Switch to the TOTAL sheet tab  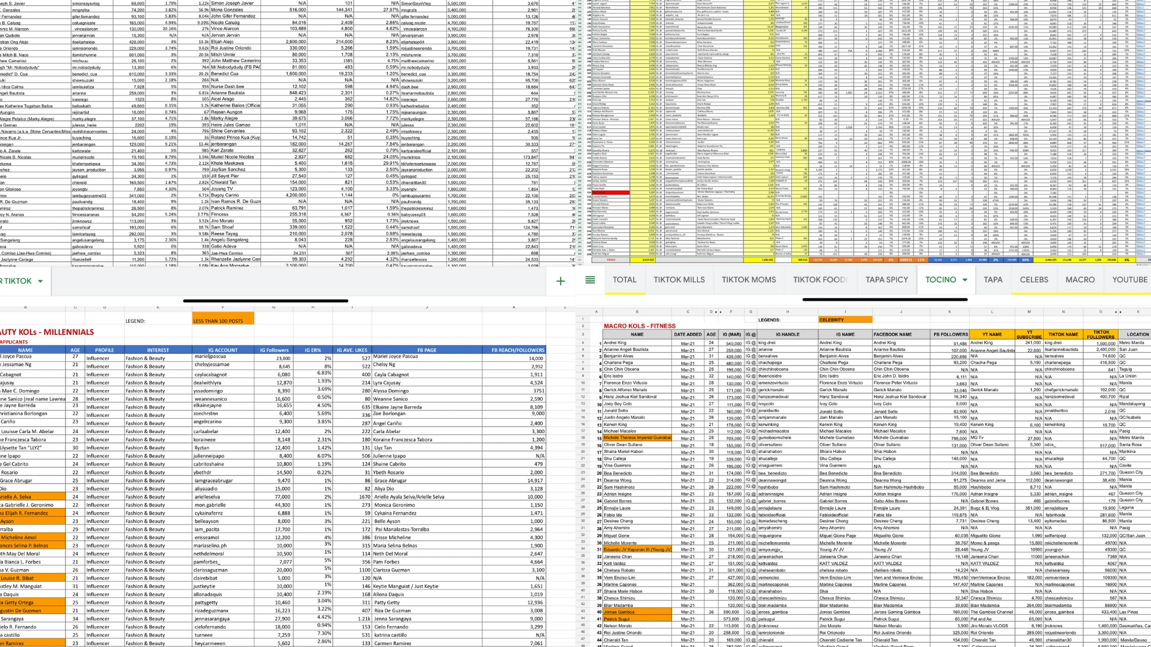coord(624,280)
